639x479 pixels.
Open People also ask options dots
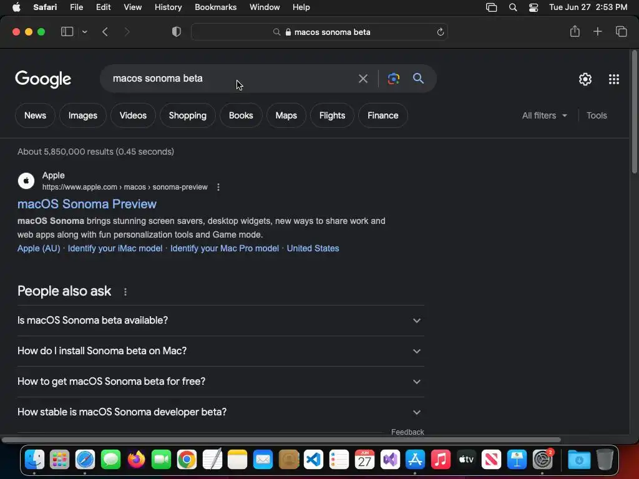pyautogui.click(x=125, y=292)
